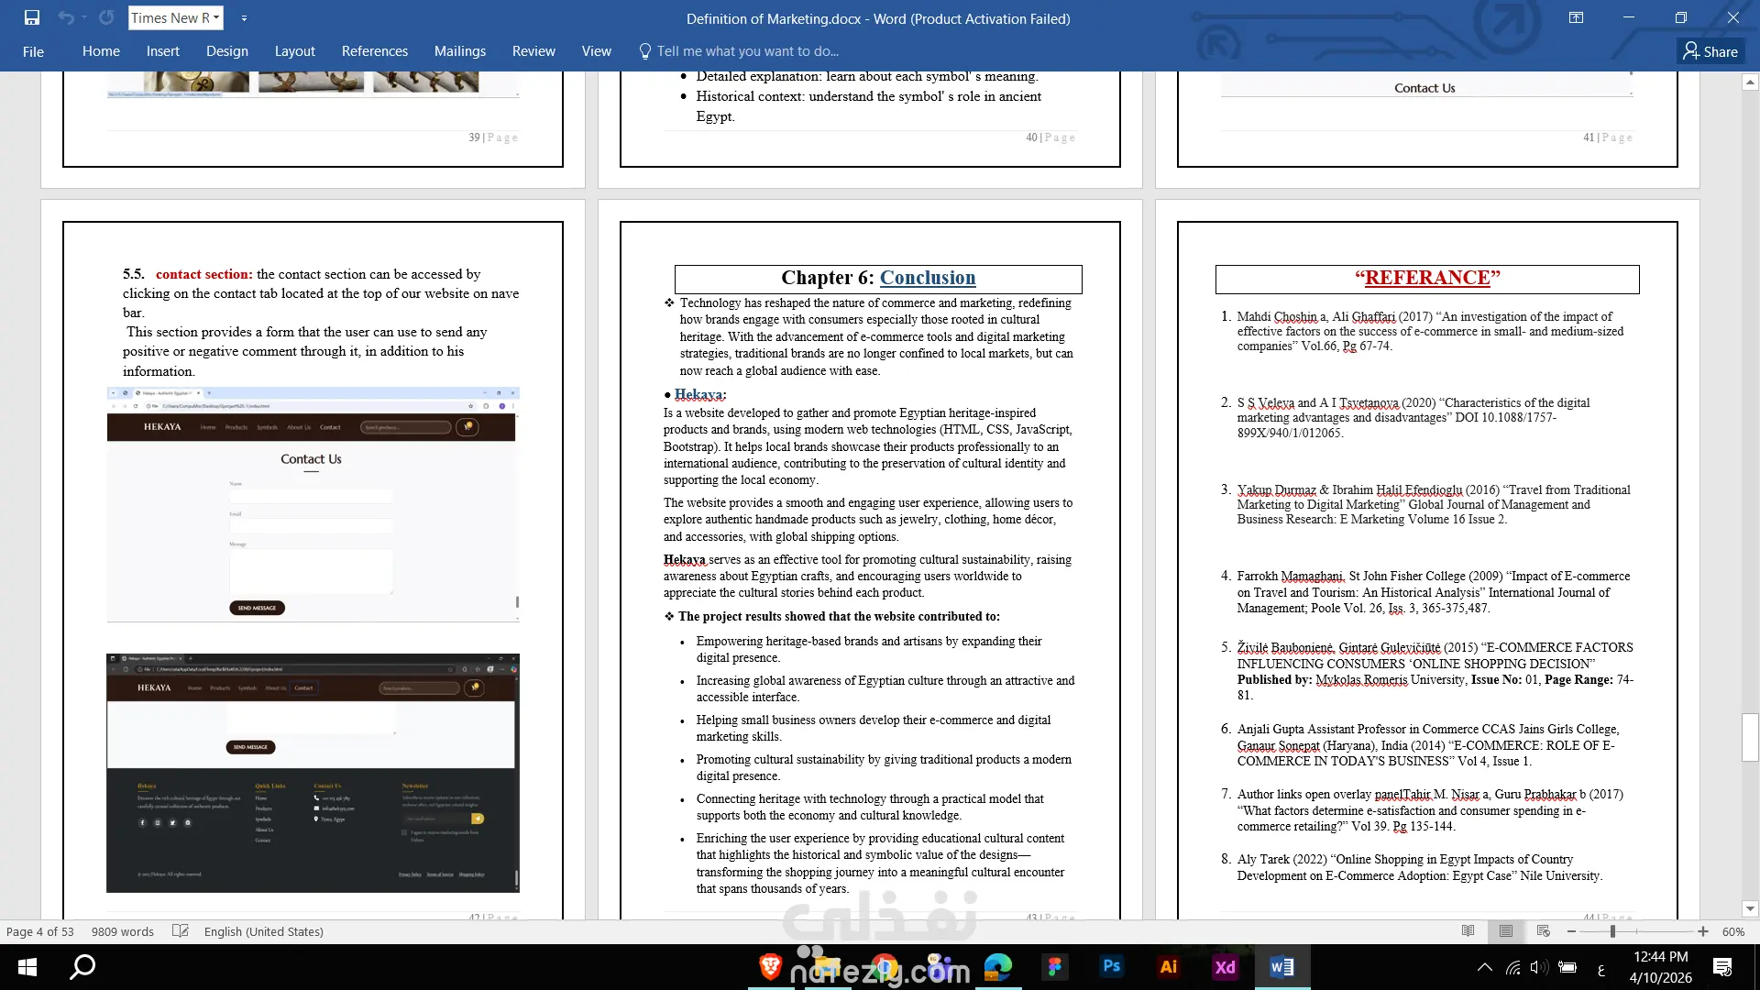Click the zoom in plus button

tap(1703, 931)
